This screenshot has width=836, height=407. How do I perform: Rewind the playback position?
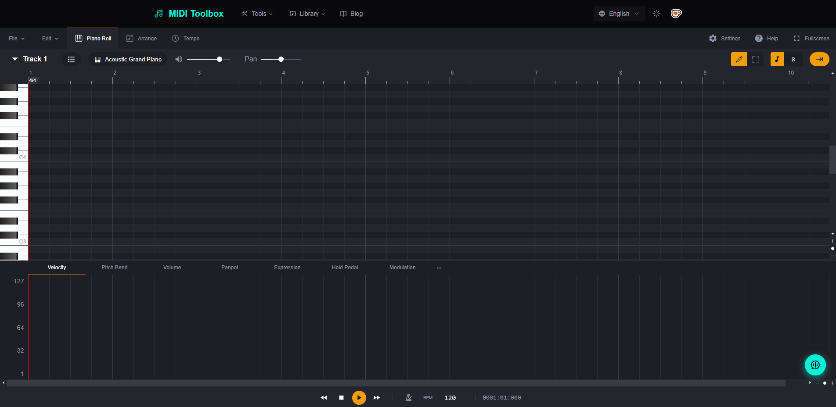[324, 398]
